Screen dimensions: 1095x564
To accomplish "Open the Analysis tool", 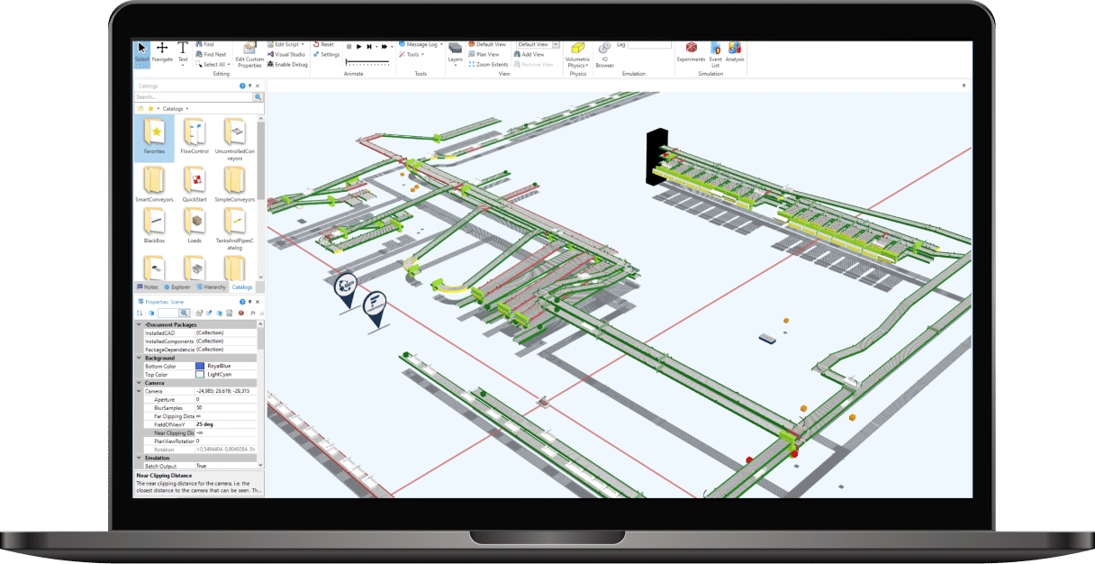I will [x=735, y=52].
